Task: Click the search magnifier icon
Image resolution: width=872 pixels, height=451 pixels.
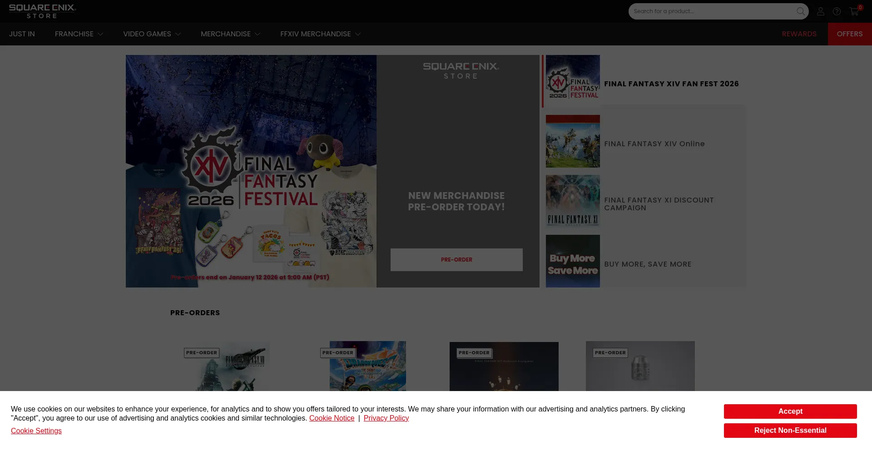Action: [800, 11]
